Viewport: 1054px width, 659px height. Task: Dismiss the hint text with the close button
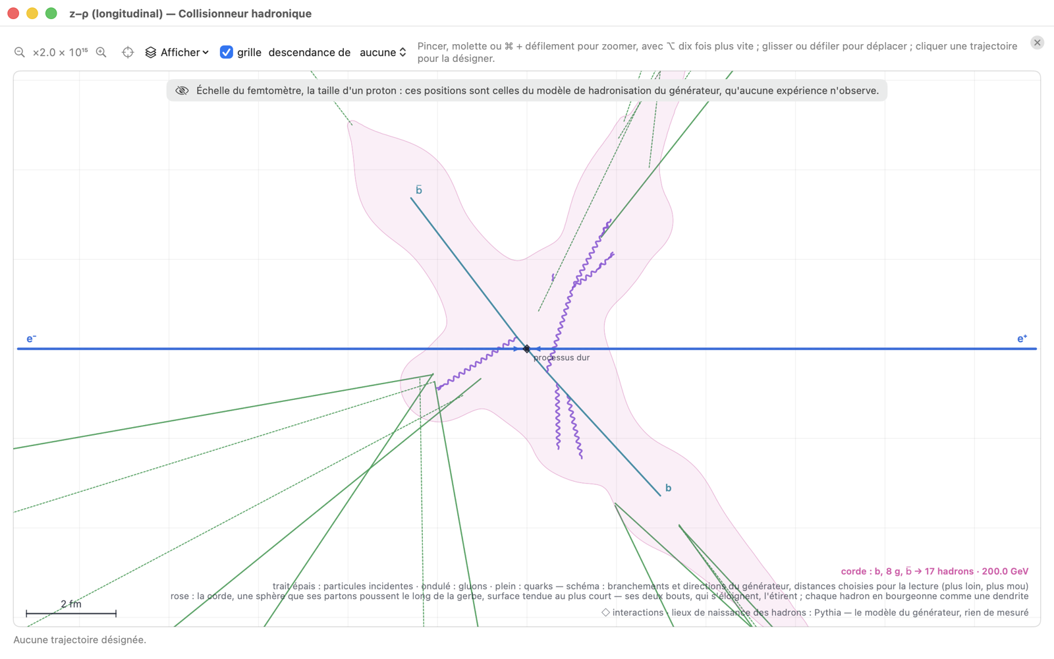coord(1037,43)
